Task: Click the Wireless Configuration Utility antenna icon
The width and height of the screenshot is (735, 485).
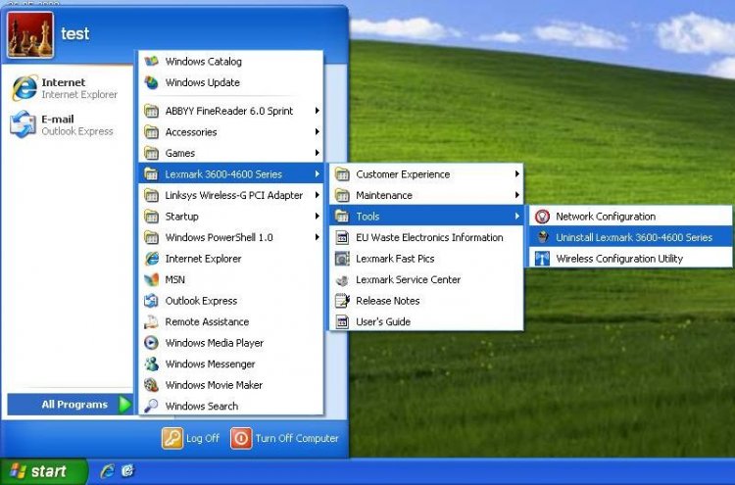Action: click(542, 259)
